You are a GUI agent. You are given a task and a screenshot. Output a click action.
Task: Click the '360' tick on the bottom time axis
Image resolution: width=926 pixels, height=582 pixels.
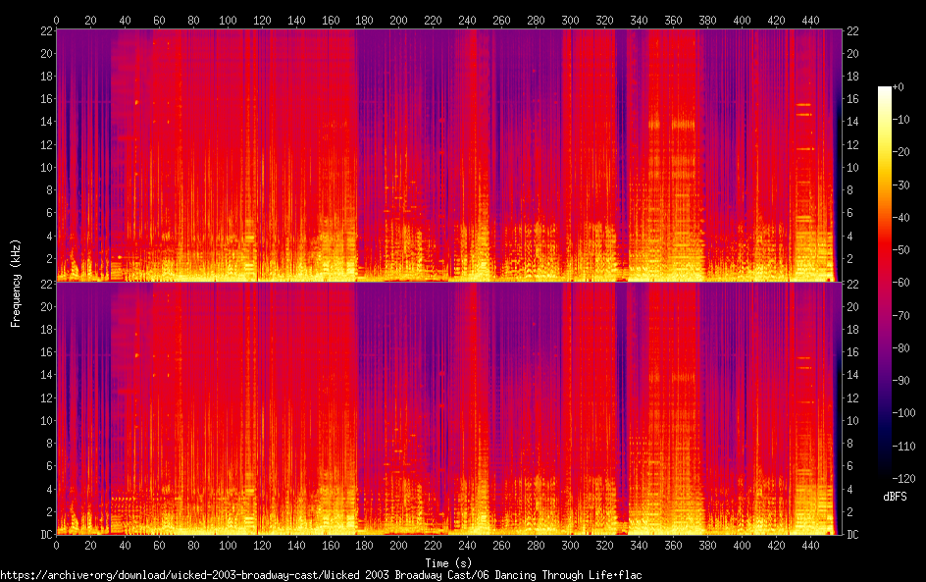point(673,546)
